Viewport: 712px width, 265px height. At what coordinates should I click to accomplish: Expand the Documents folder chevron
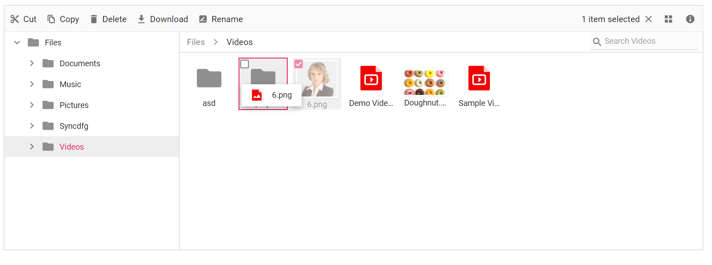click(x=32, y=63)
